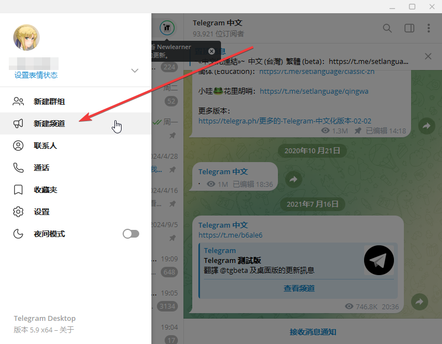Click the contacts person circle icon
Image resolution: width=442 pixels, height=344 pixels.
18,146
